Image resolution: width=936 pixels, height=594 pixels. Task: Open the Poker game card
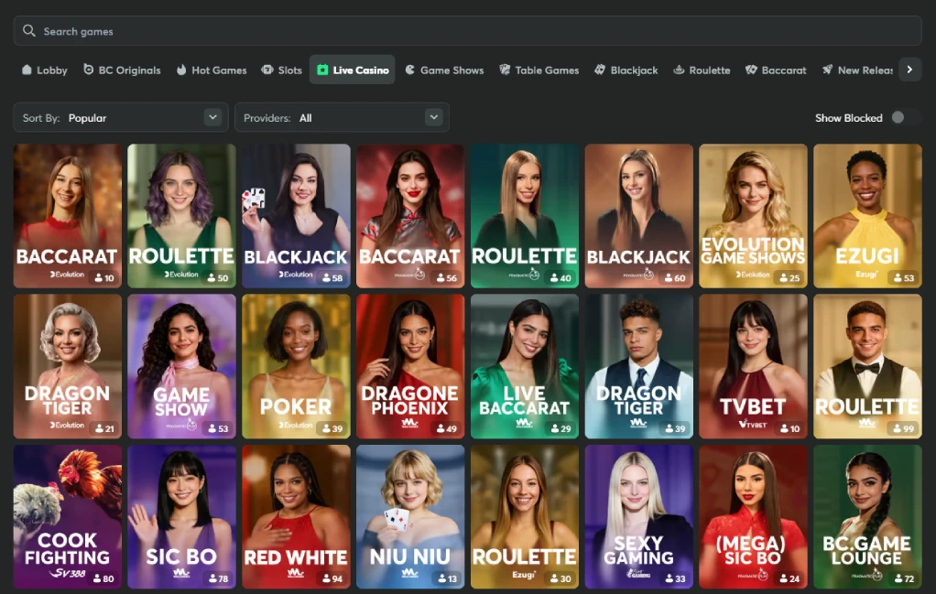point(296,366)
